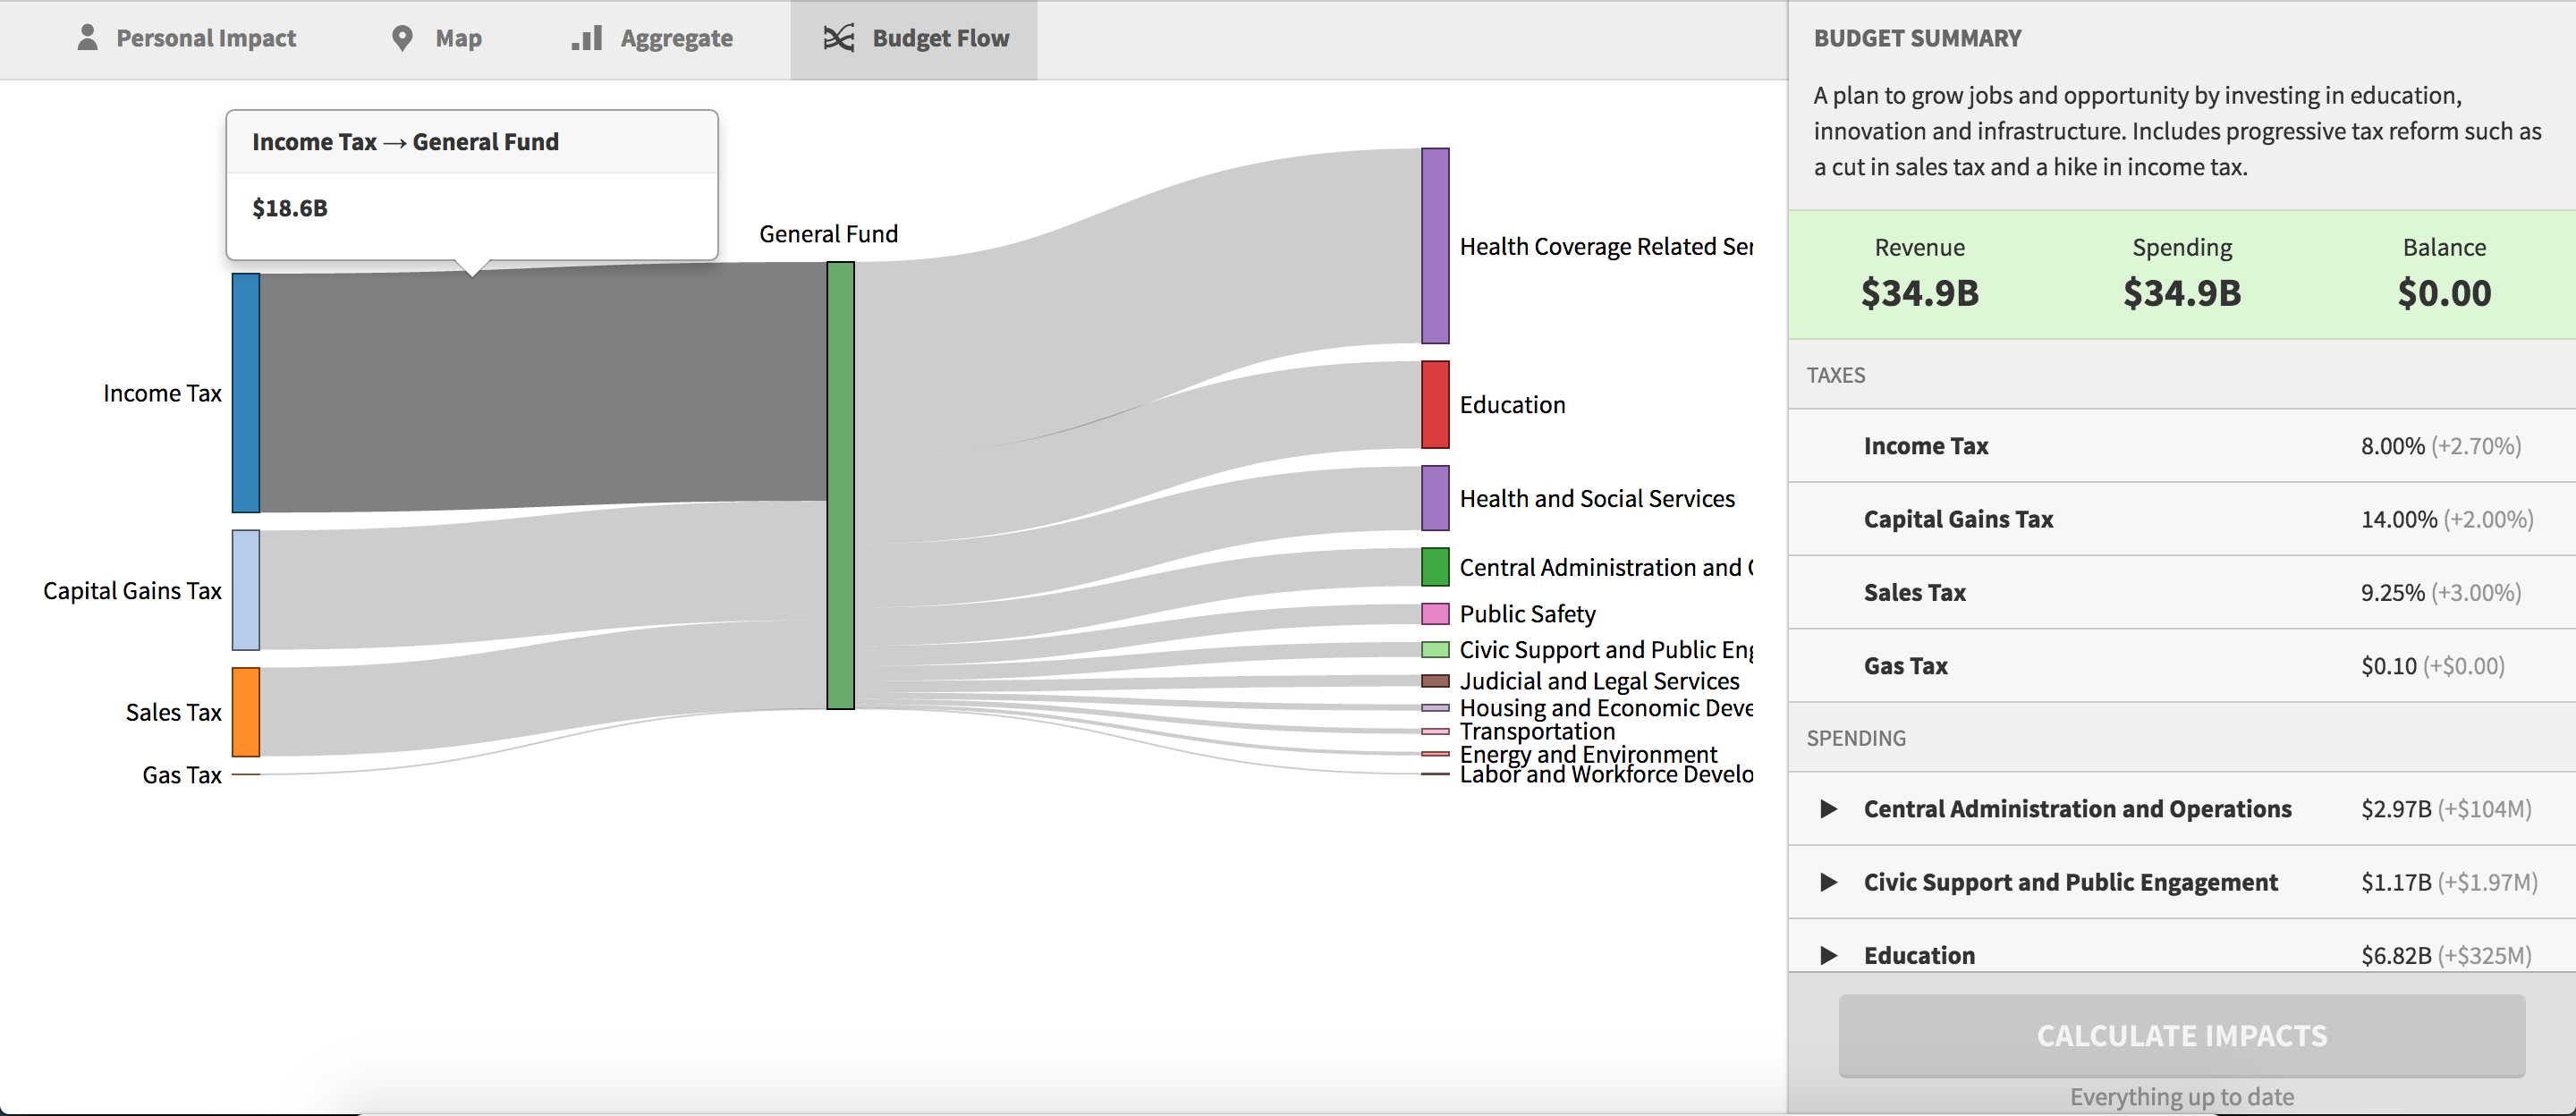Click the Map pin icon
The image size is (2576, 1116).
point(402,38)
